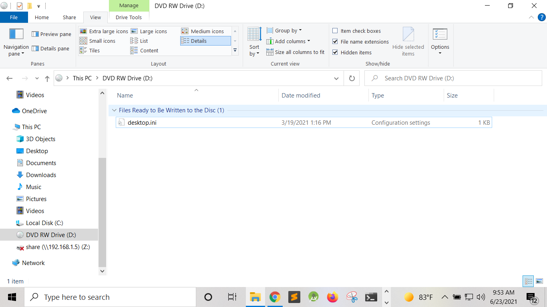Toggle the Details pane

pos(50,49)
